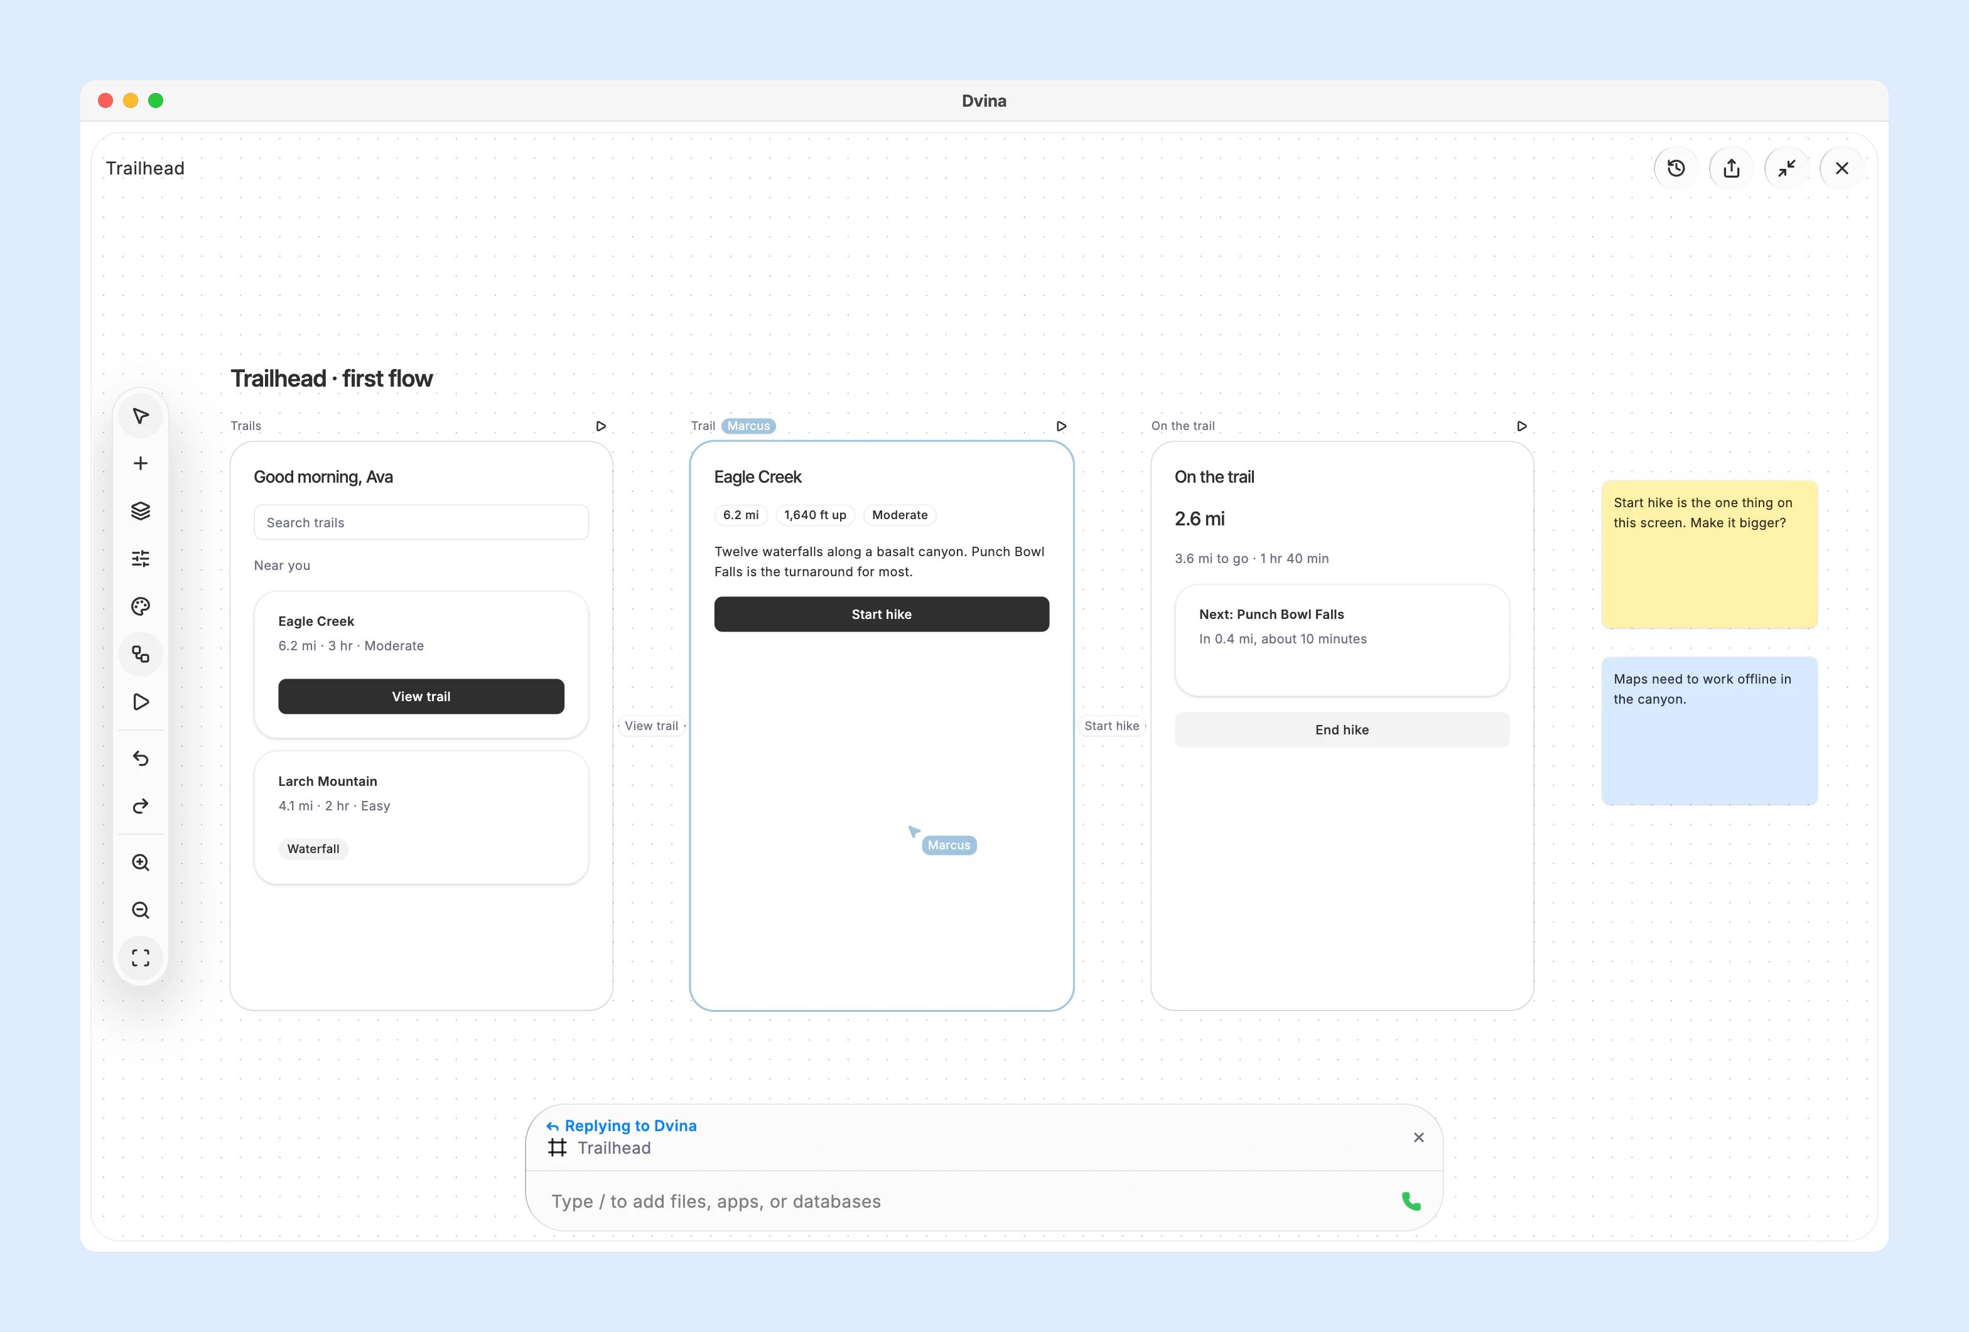Viewport: 1969px width, 1332px height.
Task: Redo the last action
Action: pyautogui.click(x=141, y=805)
